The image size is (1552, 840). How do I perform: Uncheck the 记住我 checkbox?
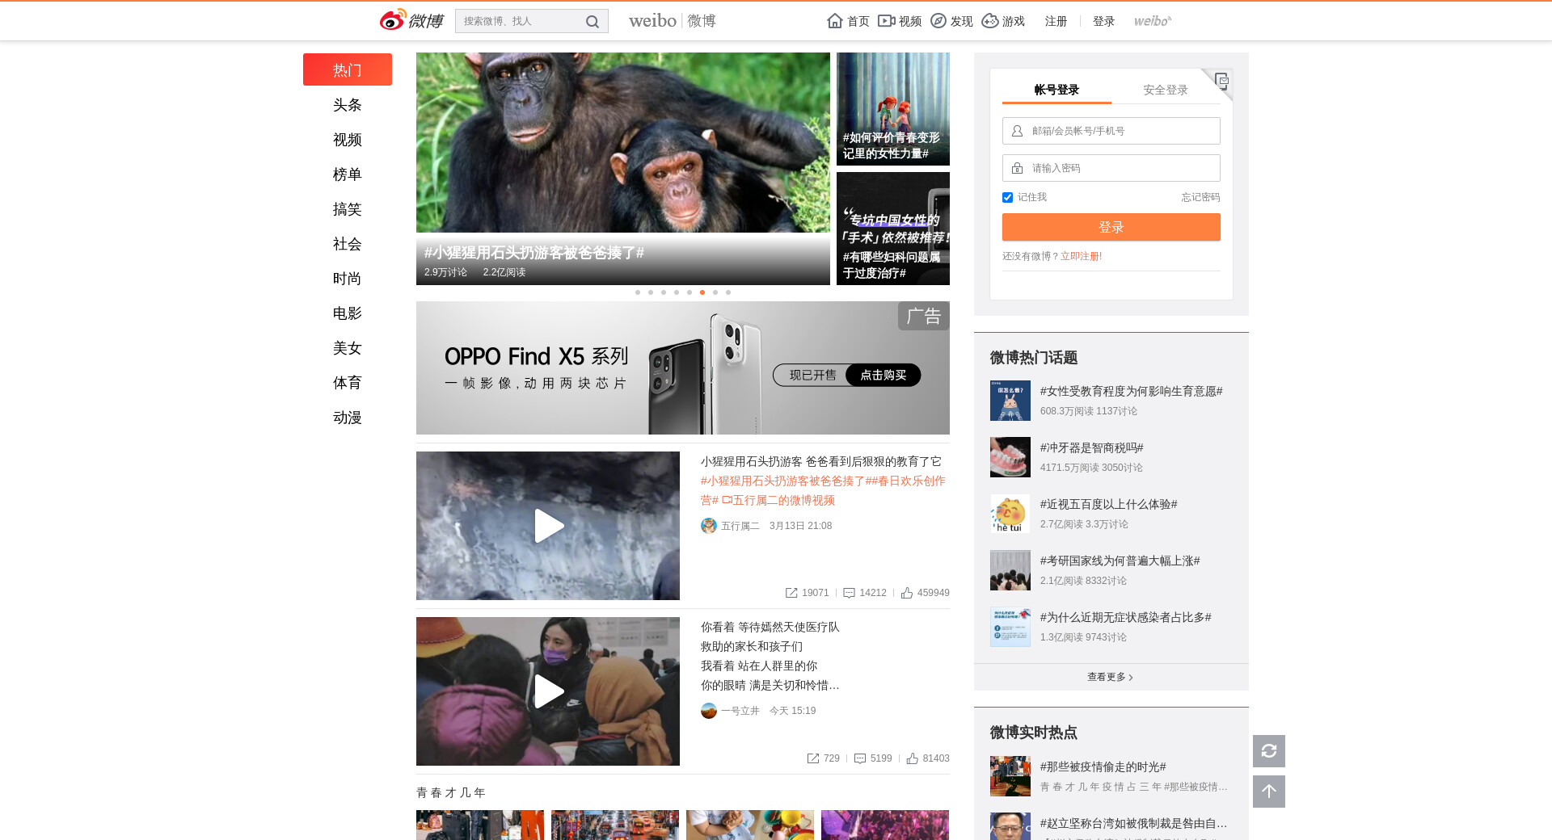tap(1007, 197)
